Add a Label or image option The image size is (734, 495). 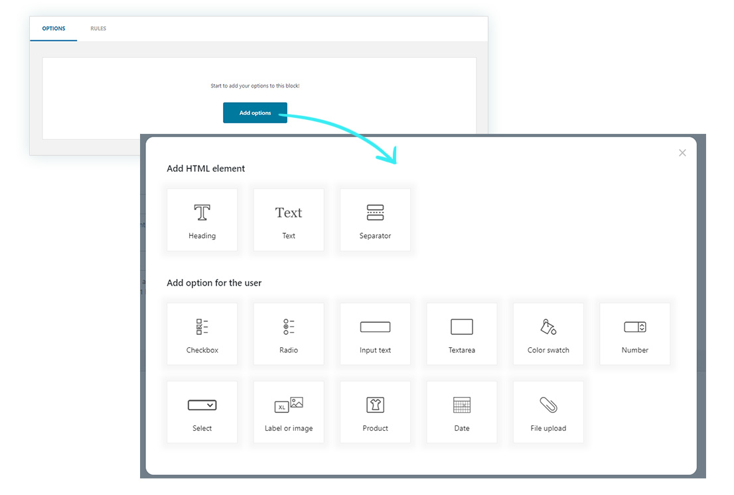[x=288, y=412]
